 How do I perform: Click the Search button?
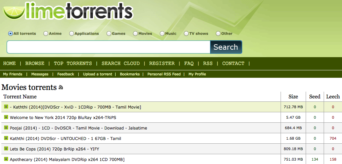tap(226, 47)
